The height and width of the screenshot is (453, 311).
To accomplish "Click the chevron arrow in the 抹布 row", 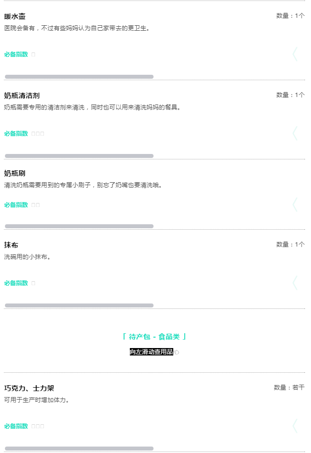I will [295, 283].
